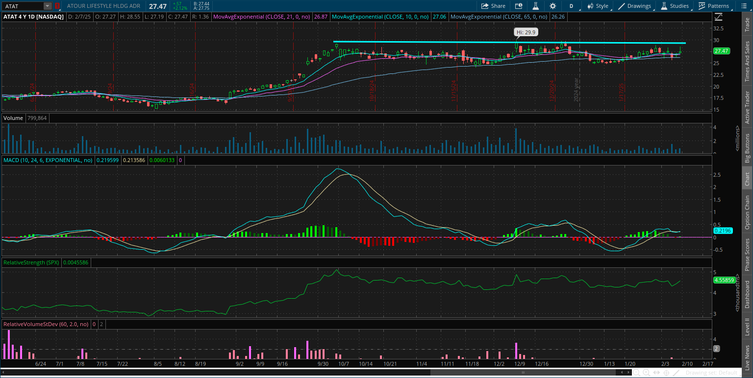Click the ATAT symbol input field
This screenshot has width=753, height=378.
(23, 6)
